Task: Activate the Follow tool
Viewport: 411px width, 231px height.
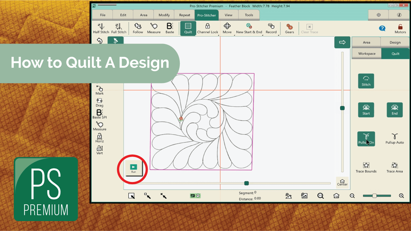Action: pos(138,29)
